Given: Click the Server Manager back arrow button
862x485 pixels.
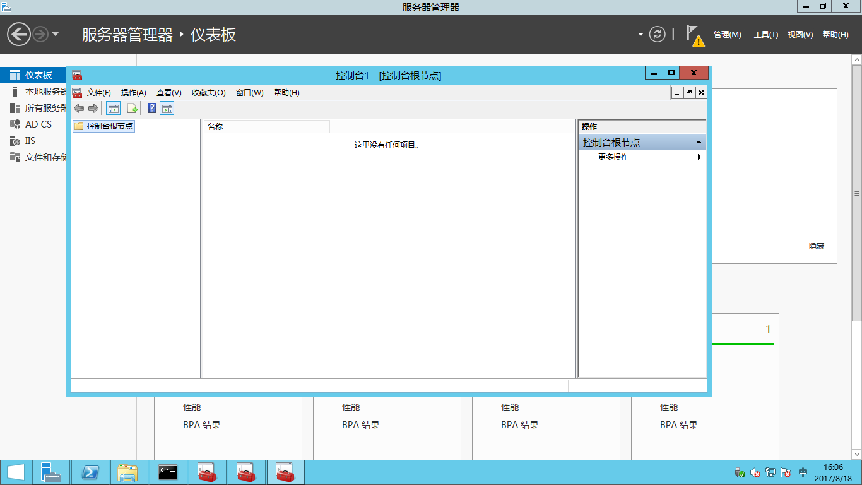Looking at the screenshot, I should tap(19, 34).
